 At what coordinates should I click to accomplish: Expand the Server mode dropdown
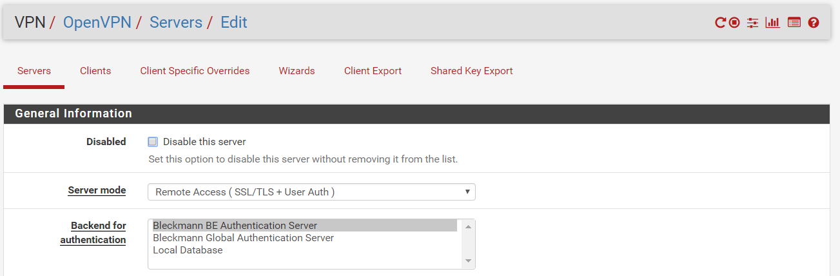tap(311, 192)
